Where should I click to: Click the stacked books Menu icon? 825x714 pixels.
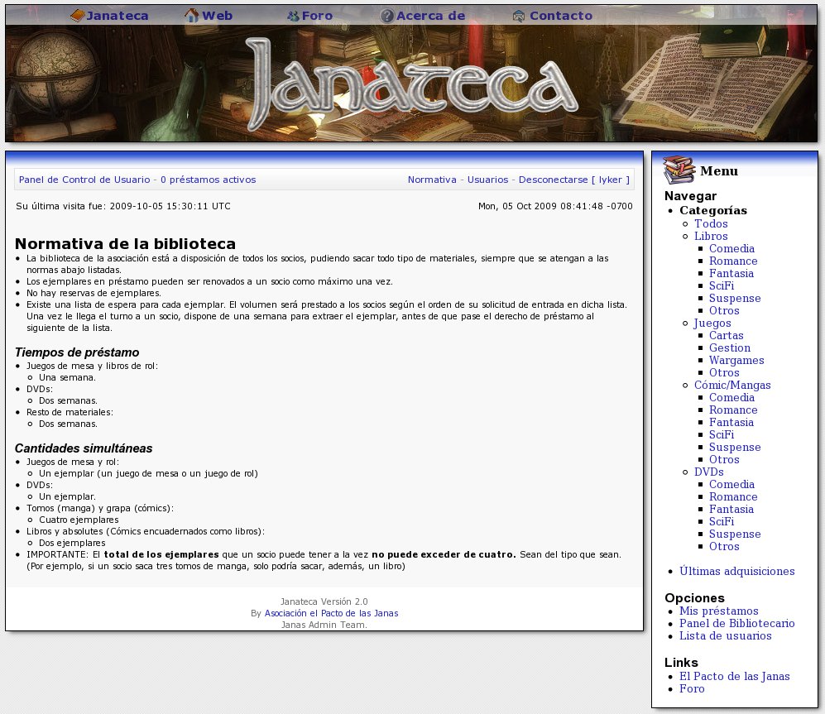679,170
